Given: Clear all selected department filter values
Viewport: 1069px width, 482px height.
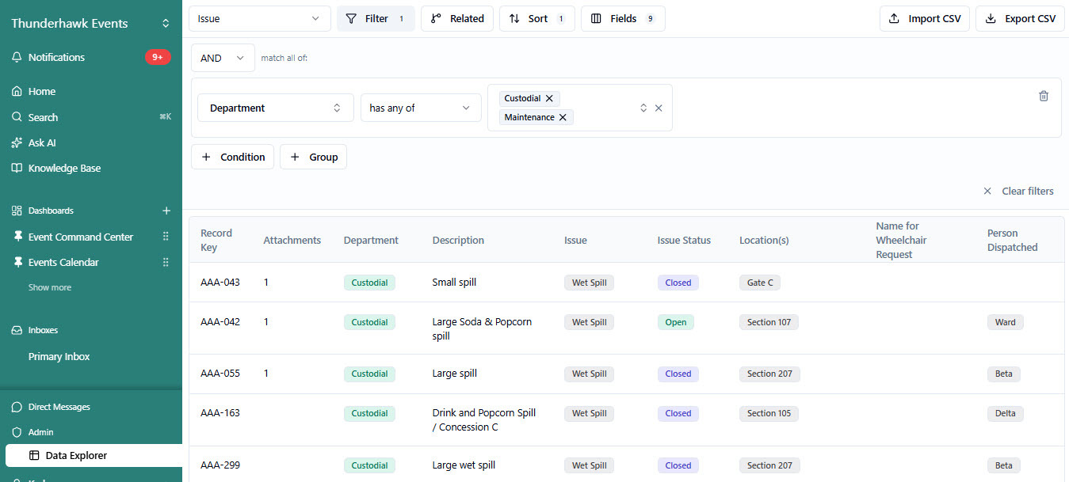Looking at the screenshot, I should point(659,108).
